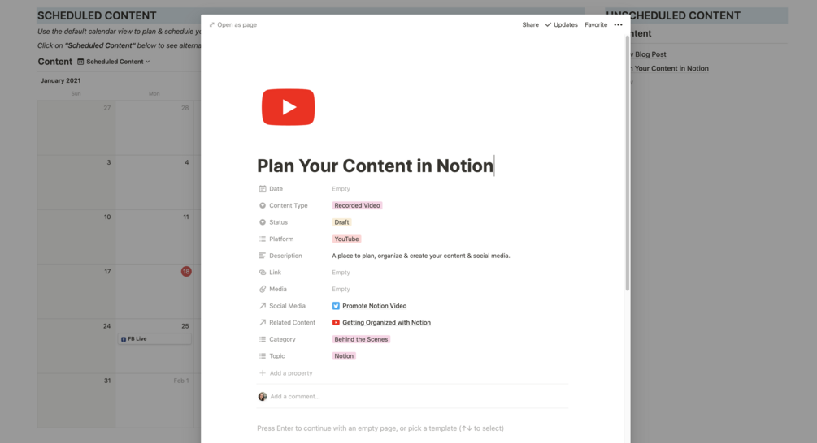This screenshot has width=817, height=443.
Task: Open the Notion topic tag selector
Action: 344,355
